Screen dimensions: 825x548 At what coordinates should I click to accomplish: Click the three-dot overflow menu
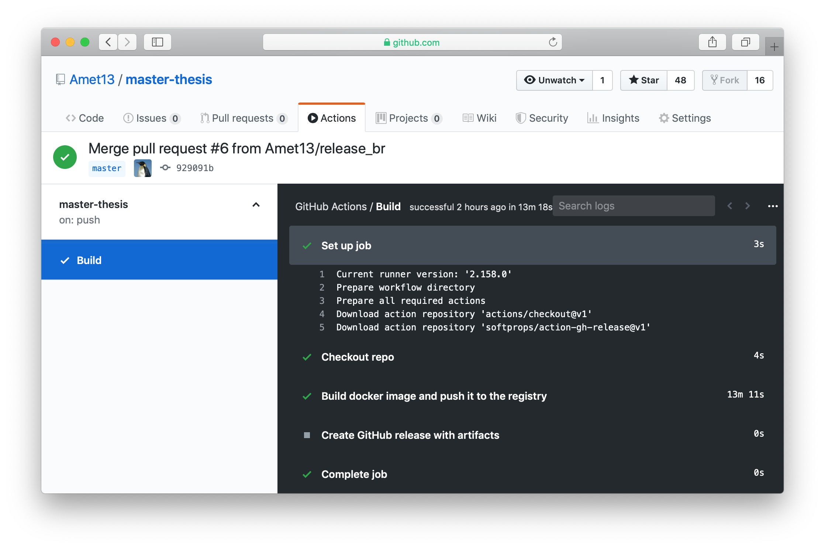(772, 206)
